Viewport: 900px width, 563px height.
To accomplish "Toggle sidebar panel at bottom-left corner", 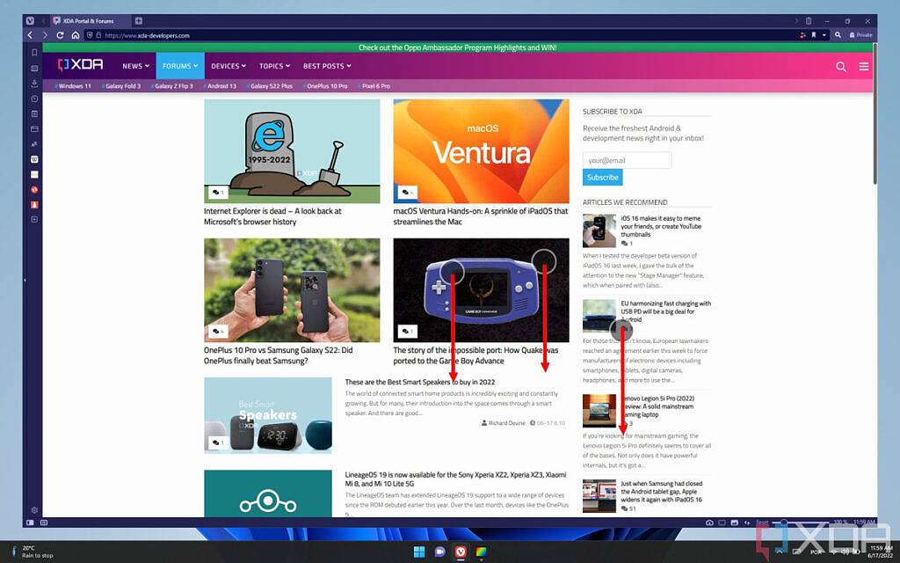I will click(x=30, y=523).
